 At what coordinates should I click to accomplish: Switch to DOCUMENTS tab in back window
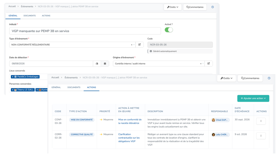(x=30, y=15)
